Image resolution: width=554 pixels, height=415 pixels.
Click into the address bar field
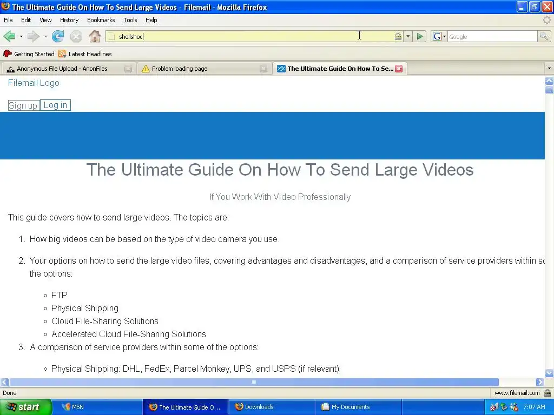click(254, 36)
